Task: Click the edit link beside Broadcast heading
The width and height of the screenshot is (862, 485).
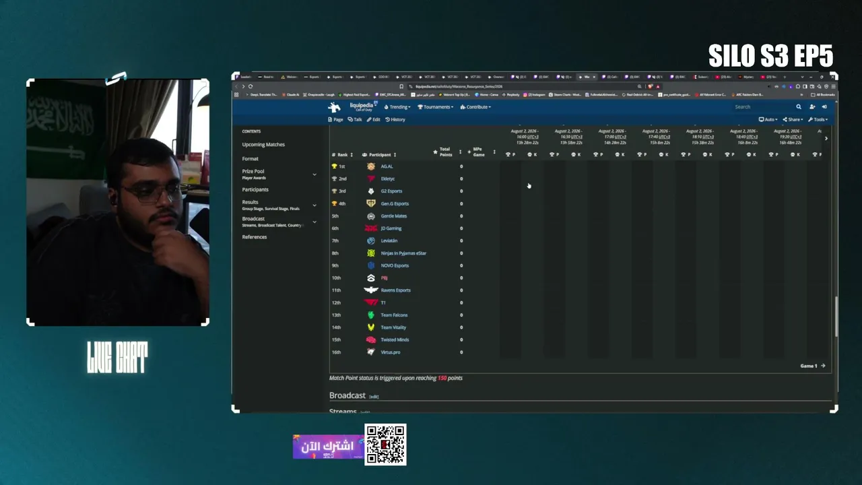Action: click(374, 397)
